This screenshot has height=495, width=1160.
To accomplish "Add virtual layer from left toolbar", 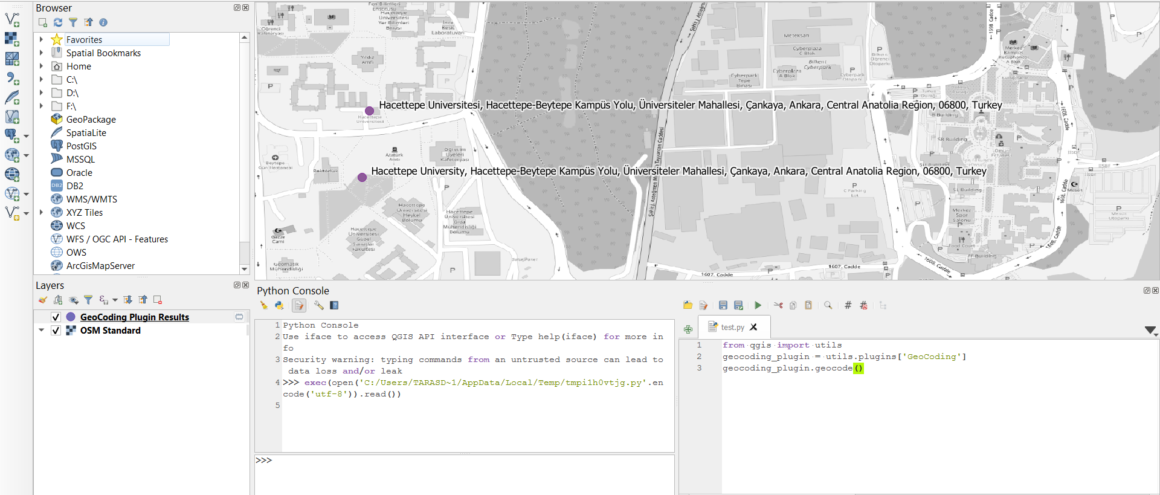I will click(x=12, y=117).
